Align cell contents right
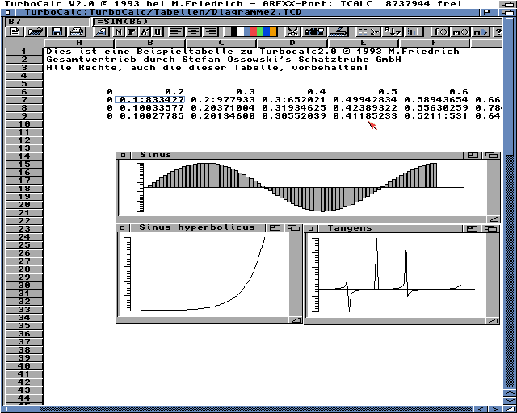 coord(212,32)
